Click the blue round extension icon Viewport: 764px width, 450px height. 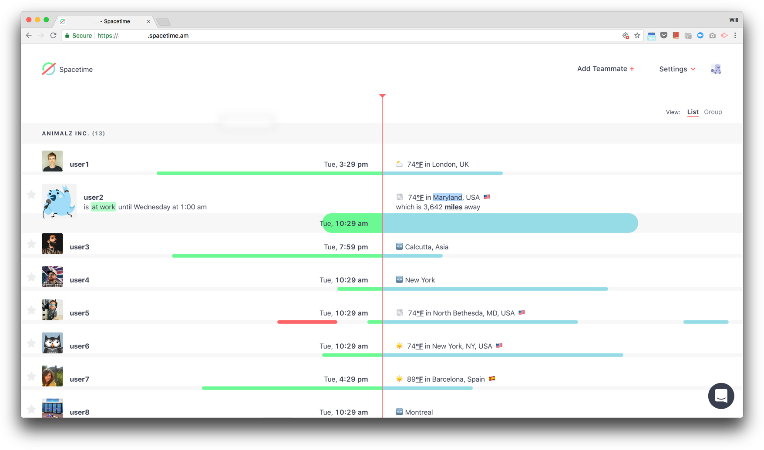(x=700, y=36)
